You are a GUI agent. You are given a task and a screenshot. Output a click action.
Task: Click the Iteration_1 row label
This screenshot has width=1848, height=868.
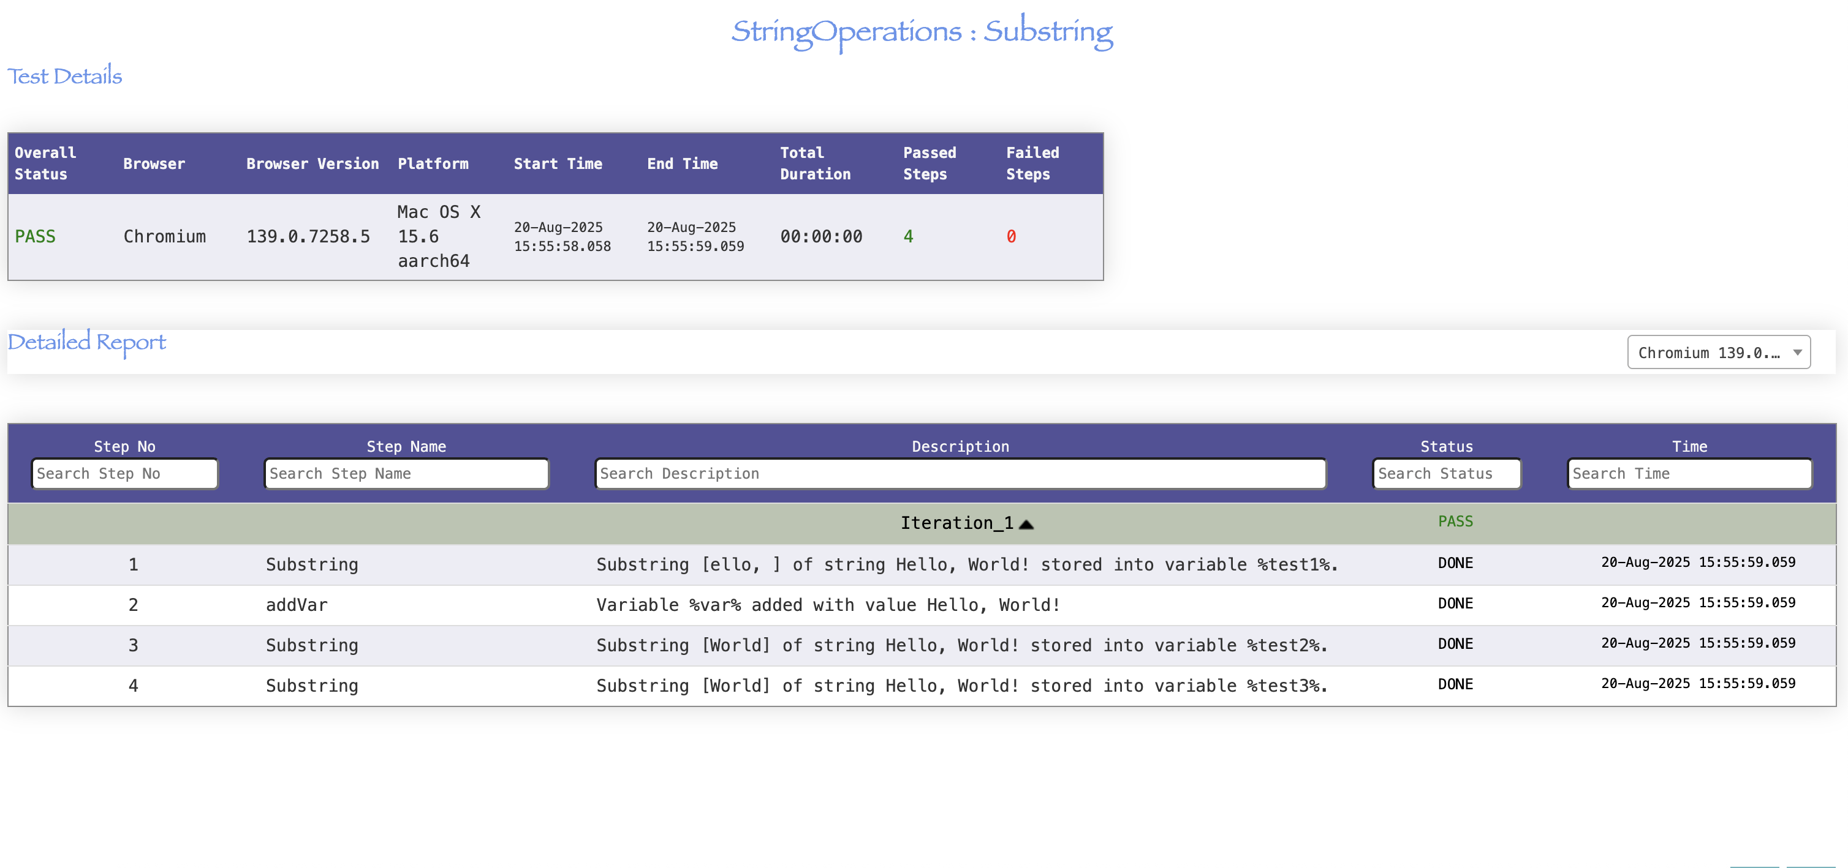point(956,523)
